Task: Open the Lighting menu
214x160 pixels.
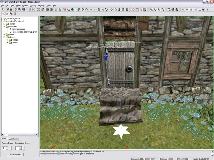Action: 33,6
